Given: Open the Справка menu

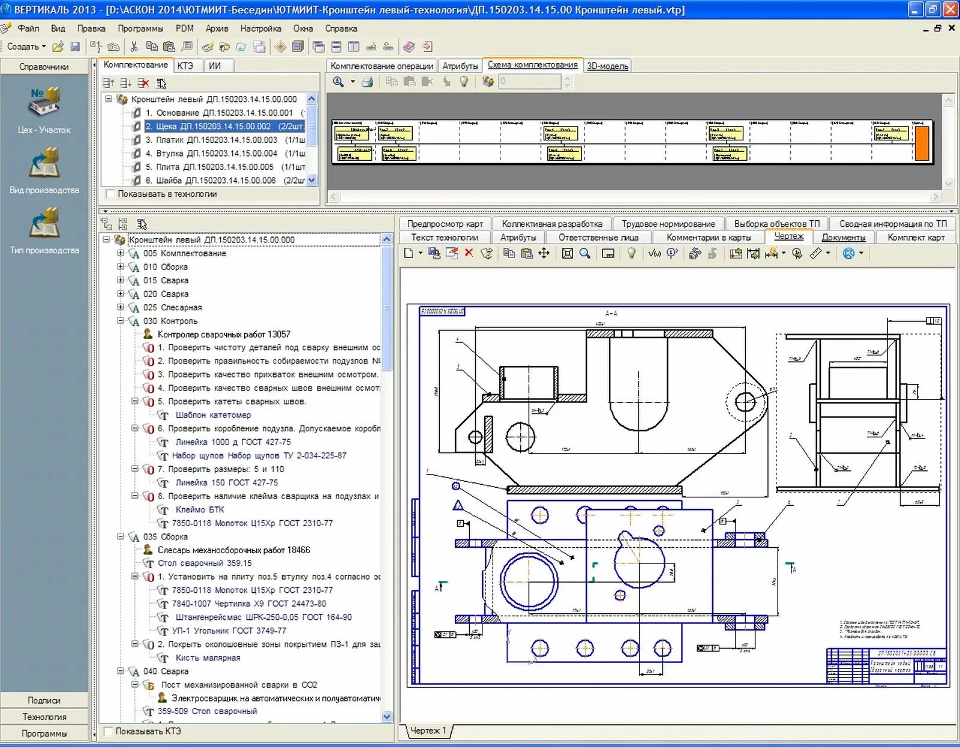Looking at the screenshot, I should (x=341, y=28).
